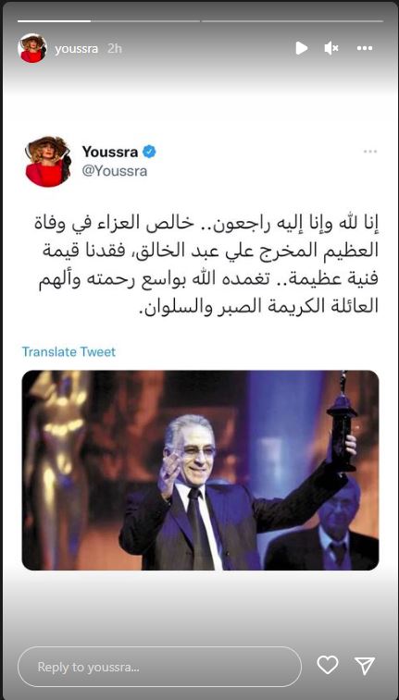Click the 2h story timestamp
Viewport: 399px width, 700px height.
[115, 49]
